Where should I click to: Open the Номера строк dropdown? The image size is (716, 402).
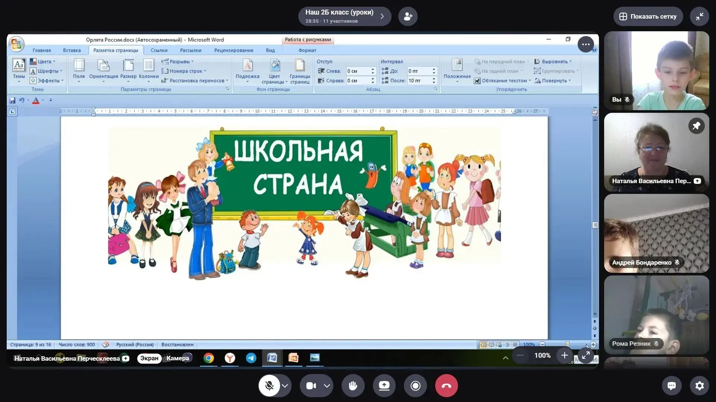183,71
